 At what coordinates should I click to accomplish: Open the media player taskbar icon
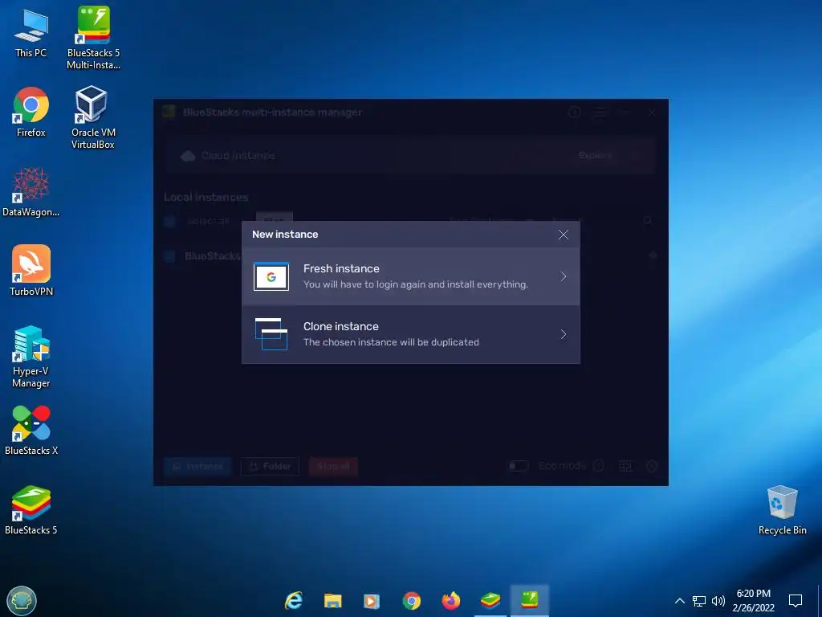point(372,601)
